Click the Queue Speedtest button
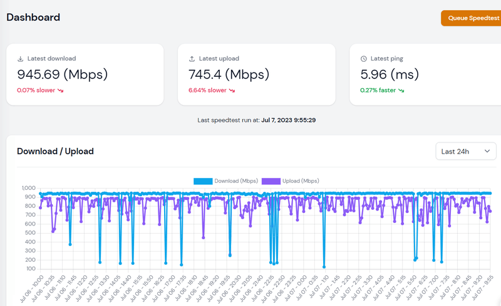The image size is (501, 306). (471, 18)
